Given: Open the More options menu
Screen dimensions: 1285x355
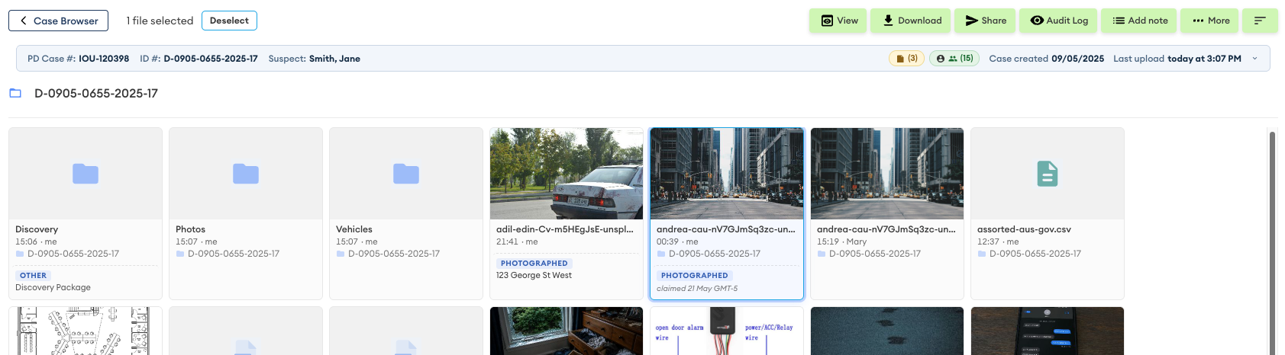Looking at the screenshot, I should click(x=1210, y=21).
